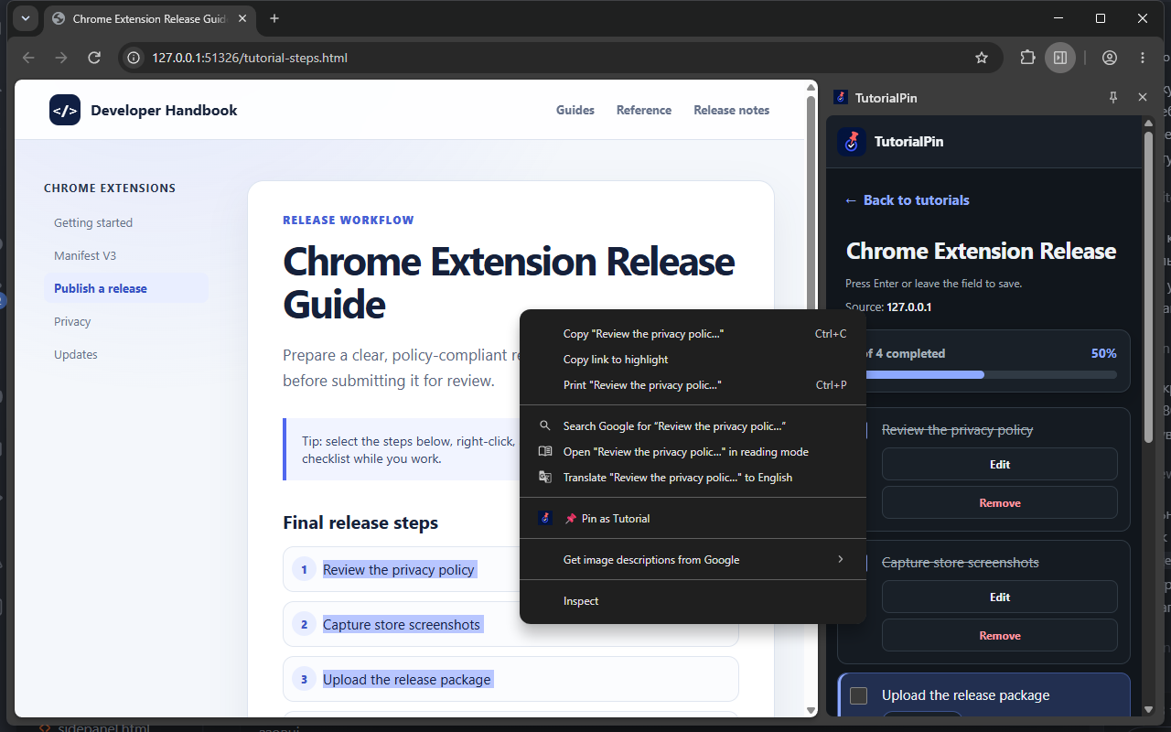
Task: Open the Release notes navigation link
Action: coord(732,110)
